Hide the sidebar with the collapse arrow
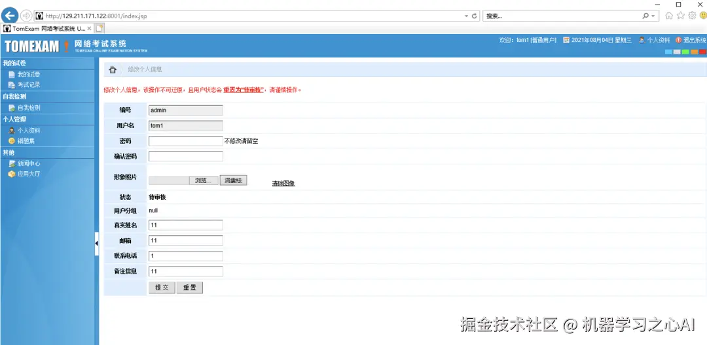Viewport: 707px width, 345px height. pyautogui.click(x=96, y=244)
